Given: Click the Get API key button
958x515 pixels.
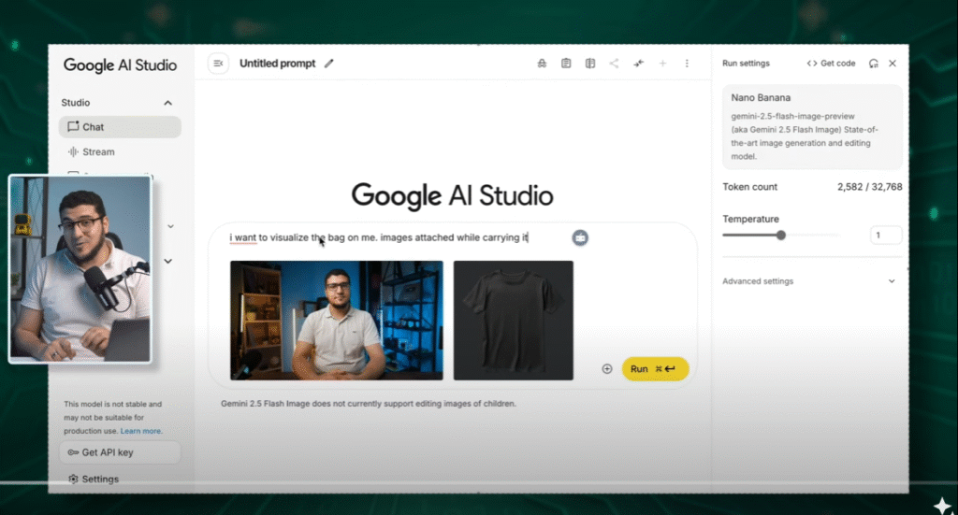Looking at the screenshot, I should [x=120, y=452].
